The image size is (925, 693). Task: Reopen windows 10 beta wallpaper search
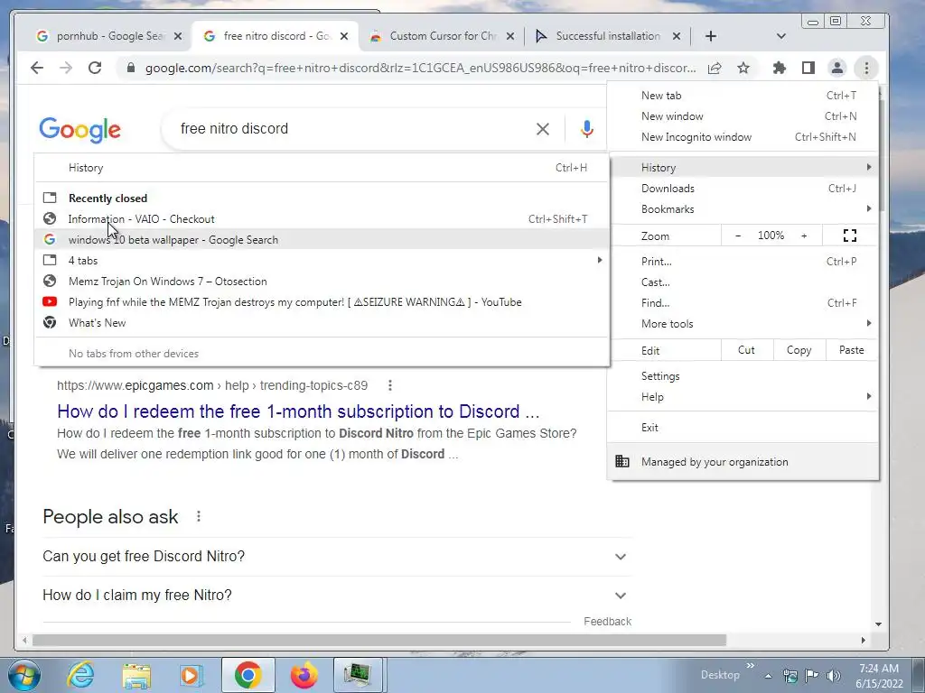pyautogui.click(x=322, y=240)
